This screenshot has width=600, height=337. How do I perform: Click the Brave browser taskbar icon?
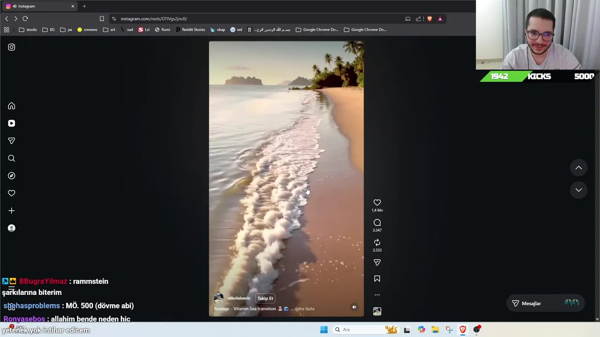[463, 330]
